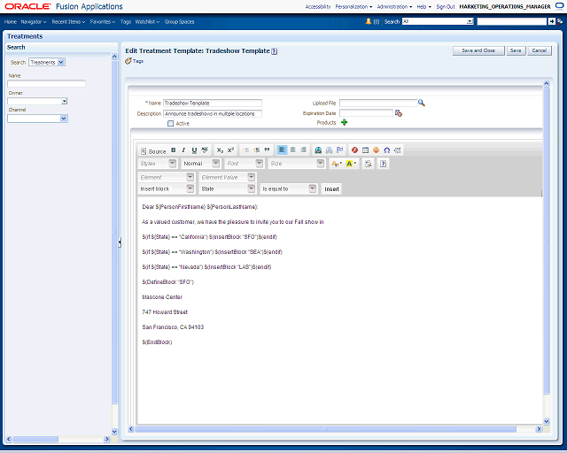Click the Upload File search magnifier
This screenshot has height=453, width=567.
[422, 103]
